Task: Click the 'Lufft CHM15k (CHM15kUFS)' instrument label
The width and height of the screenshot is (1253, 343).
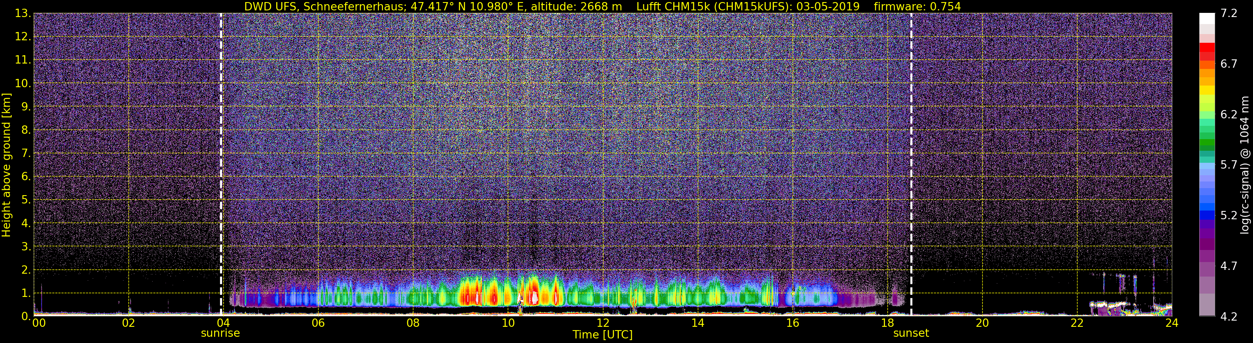Action: [x=714, y=6]
